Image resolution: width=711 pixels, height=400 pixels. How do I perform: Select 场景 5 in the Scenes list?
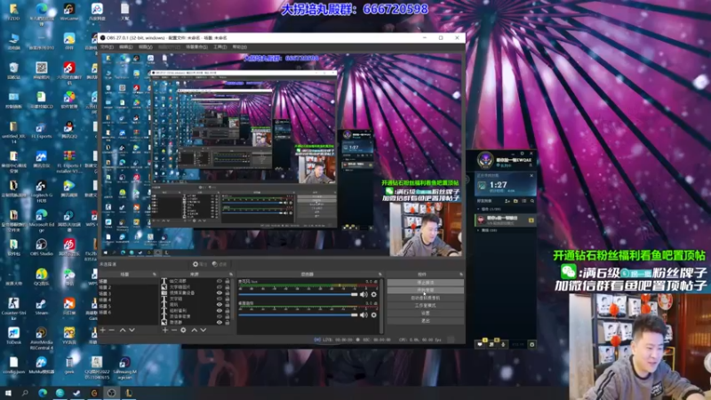128,306
